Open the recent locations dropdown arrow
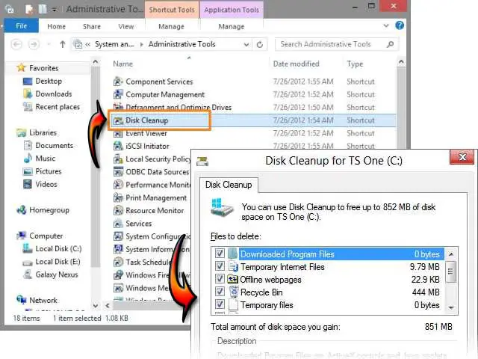 49,45
